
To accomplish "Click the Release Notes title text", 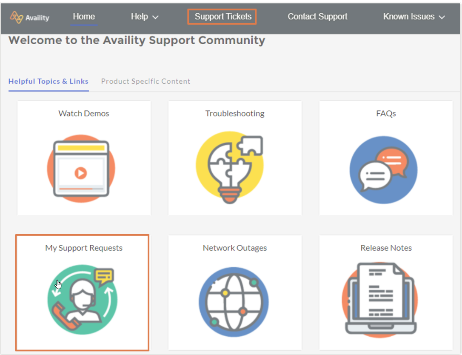I will point(386,248).
